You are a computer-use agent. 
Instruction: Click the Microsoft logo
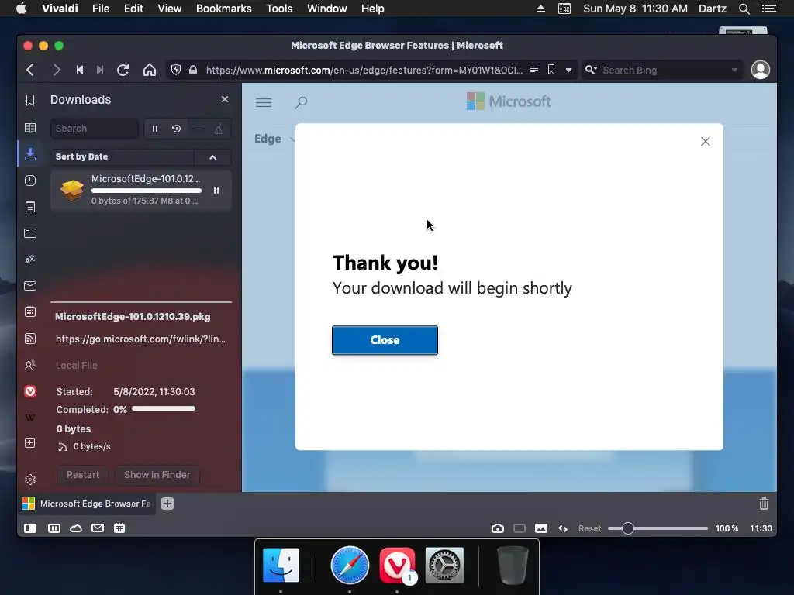pos(508,101)
